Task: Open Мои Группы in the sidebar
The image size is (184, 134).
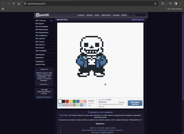Action: [40, 42]
